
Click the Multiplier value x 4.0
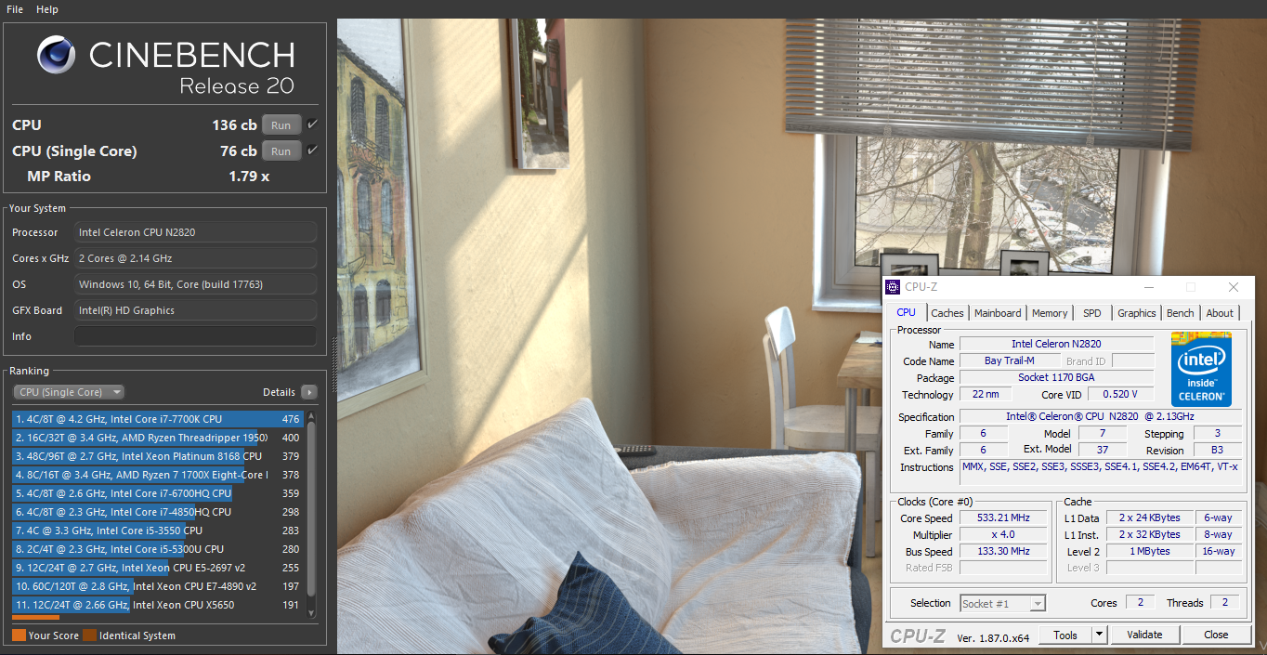1004,534
